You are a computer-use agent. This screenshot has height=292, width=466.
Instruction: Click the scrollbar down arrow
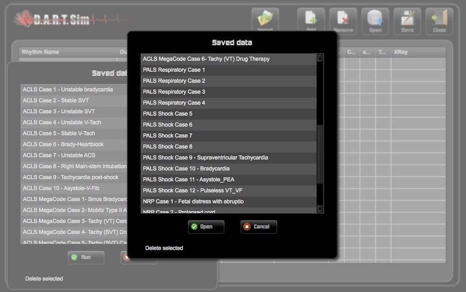point(320,209)
